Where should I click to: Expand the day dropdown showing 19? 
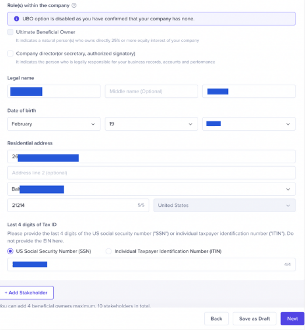pyautogui.click(x=152, y=124)
